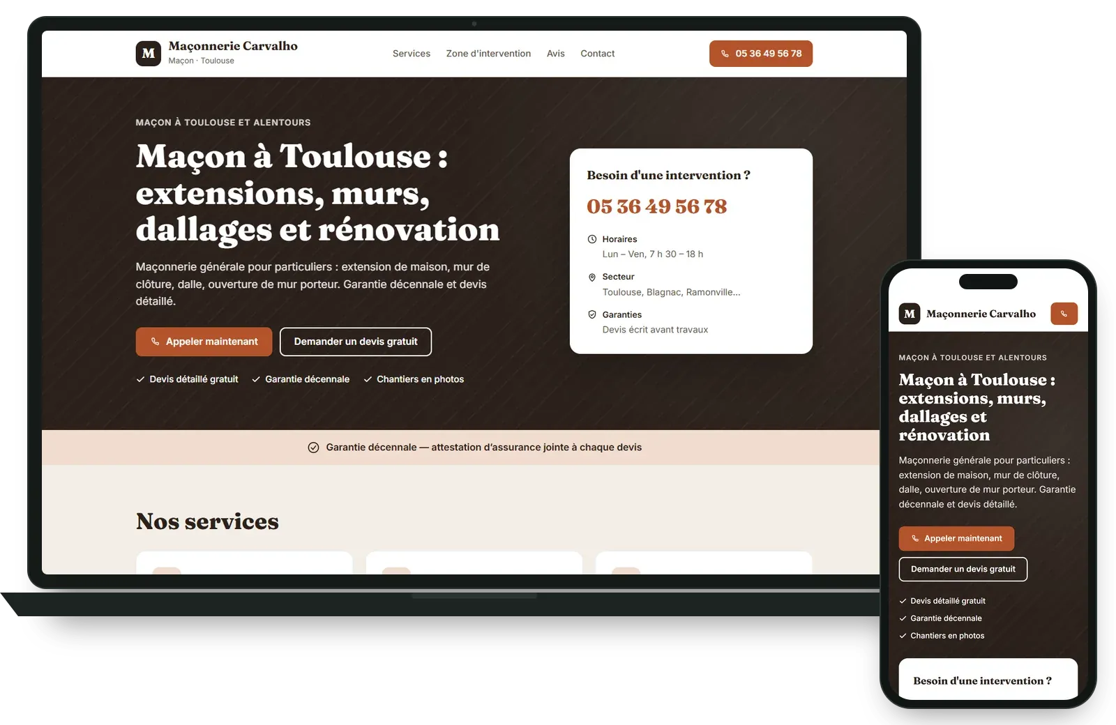Screen dimensions: 1116x725
Task: Open the Avis nav item
Action: tap(556, 54)
